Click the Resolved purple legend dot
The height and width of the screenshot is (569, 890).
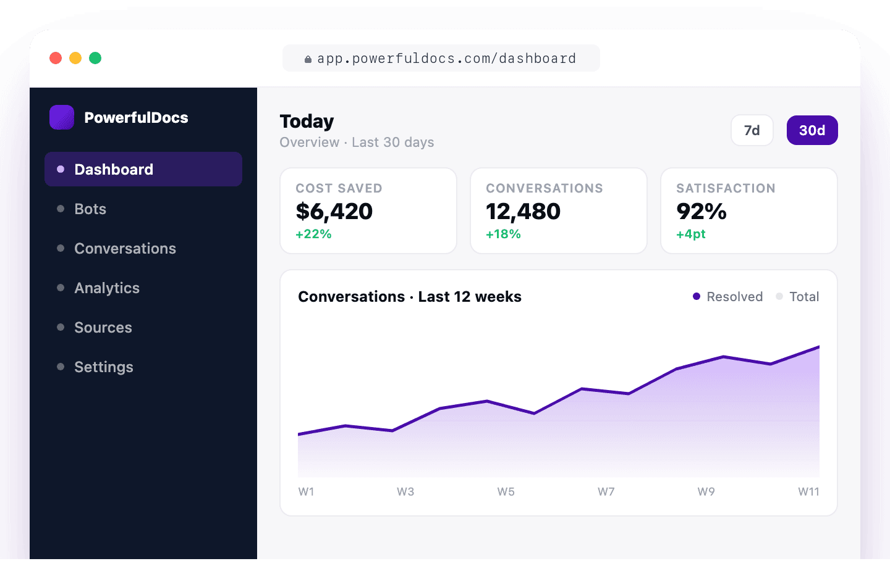click(x=697, y=296)
